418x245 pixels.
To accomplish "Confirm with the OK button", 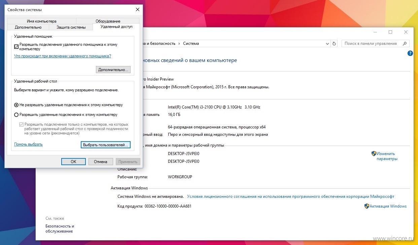I will (x=73, y=162).
